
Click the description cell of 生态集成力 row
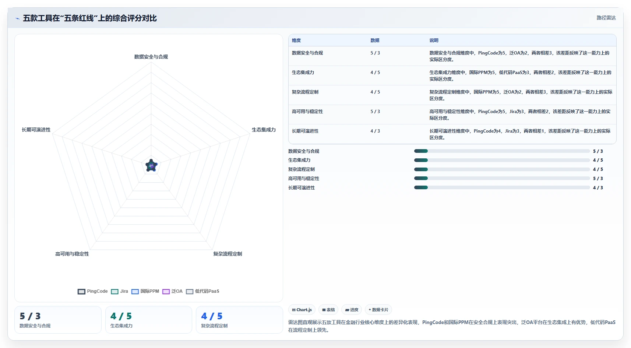pyautogui.click(x=520, y=76)
